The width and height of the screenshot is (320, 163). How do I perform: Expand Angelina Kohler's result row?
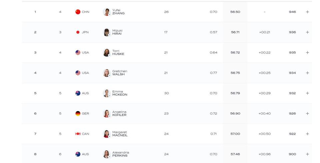tap(307, 113)
